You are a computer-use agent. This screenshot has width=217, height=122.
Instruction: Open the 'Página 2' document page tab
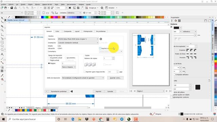38,108
